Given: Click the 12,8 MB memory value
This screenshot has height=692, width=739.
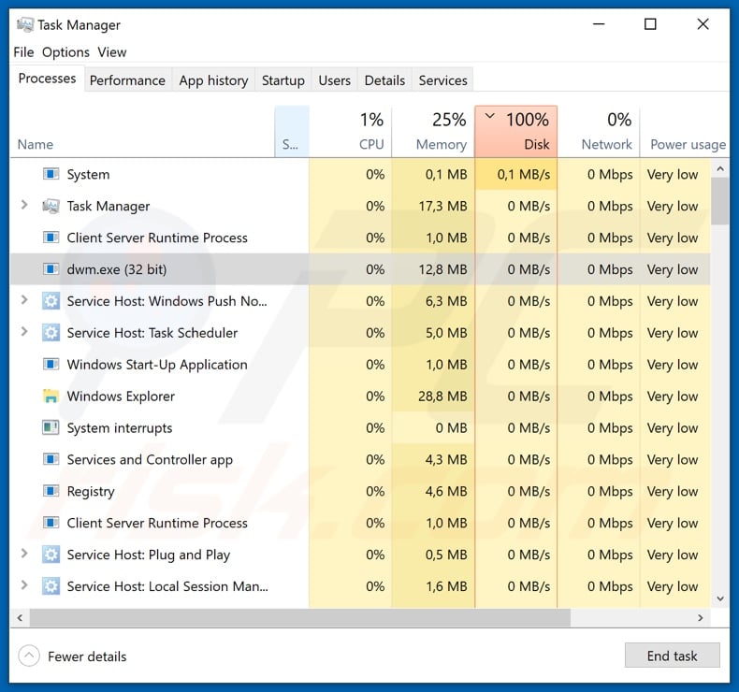Looking at the screenshot, I should pos(442,269).
